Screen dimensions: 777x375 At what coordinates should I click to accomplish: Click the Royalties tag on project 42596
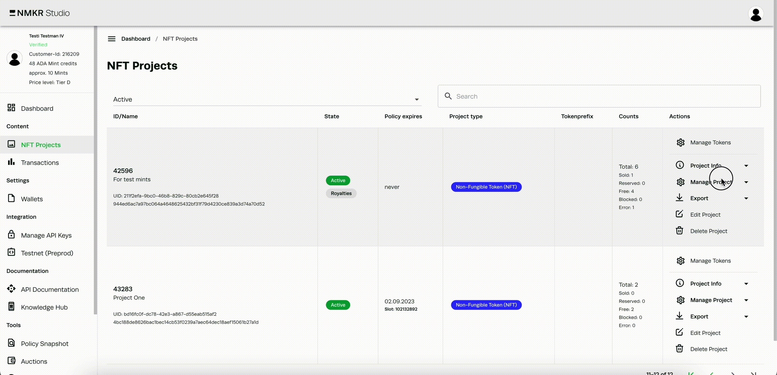pyautogui.click(x=341, y=193)
